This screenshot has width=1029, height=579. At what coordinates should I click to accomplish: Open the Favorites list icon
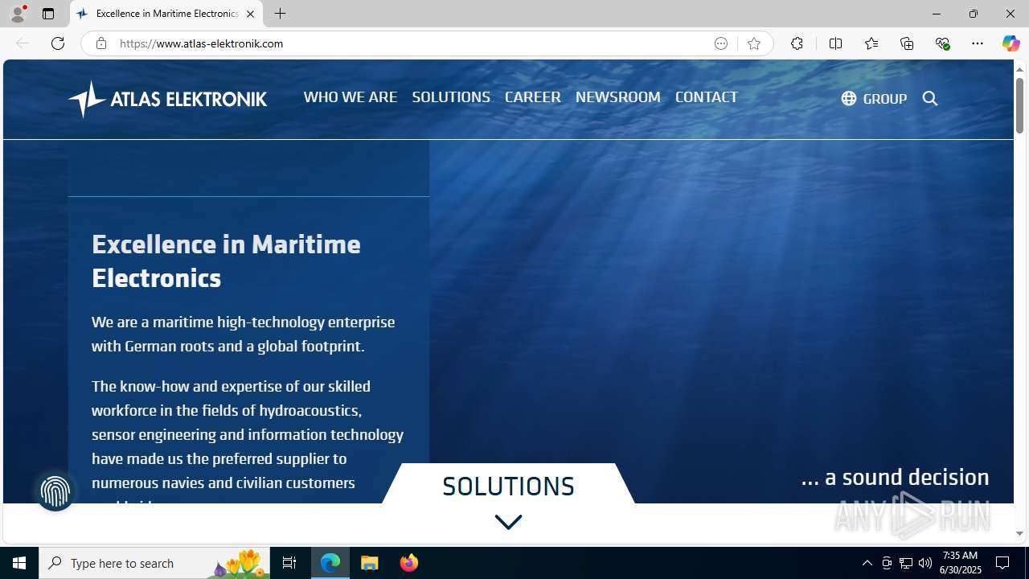[871, 43]
